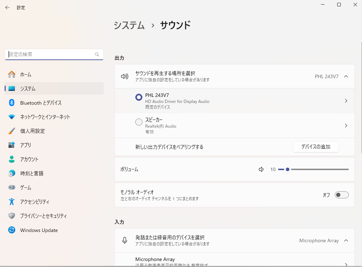This screenshot has height=267, width=362.
Task: Open the アプリ settings category
Action: 26,145
